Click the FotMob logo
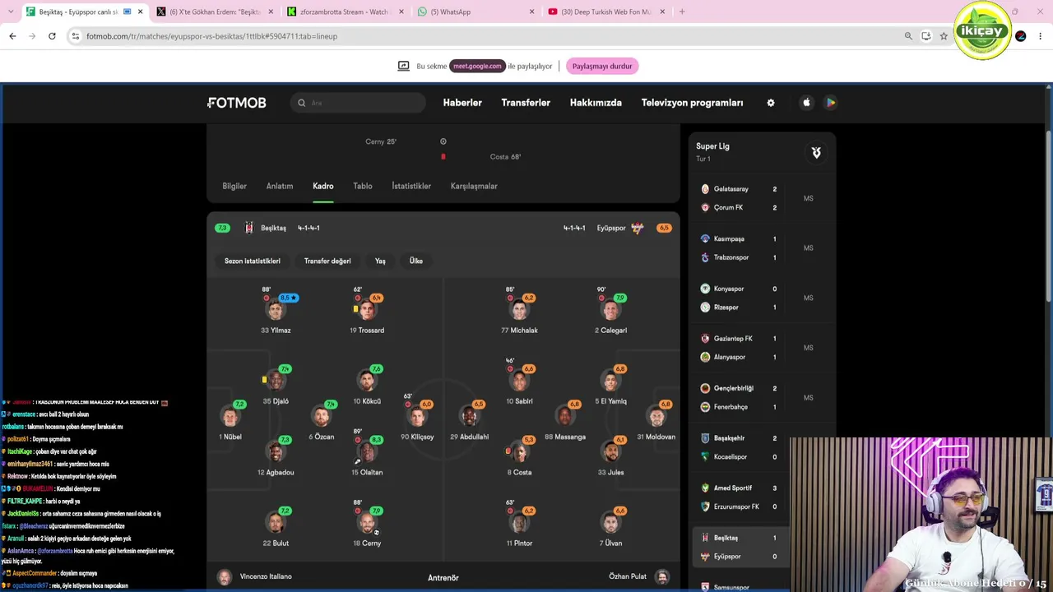 (237, 103)
